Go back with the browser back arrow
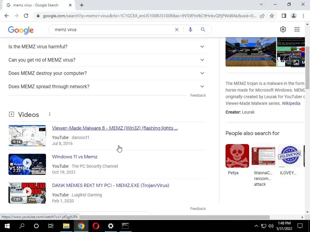This screenshot has width=310, height=232. coord(7,16)
